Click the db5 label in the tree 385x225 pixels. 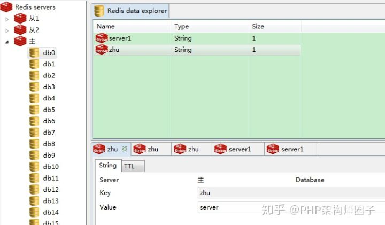(49, 110)
